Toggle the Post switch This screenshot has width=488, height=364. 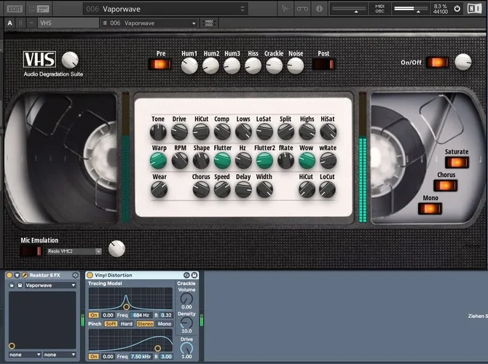[323, 64]
